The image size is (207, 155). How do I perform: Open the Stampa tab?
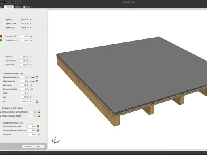(x=18, y=7)
